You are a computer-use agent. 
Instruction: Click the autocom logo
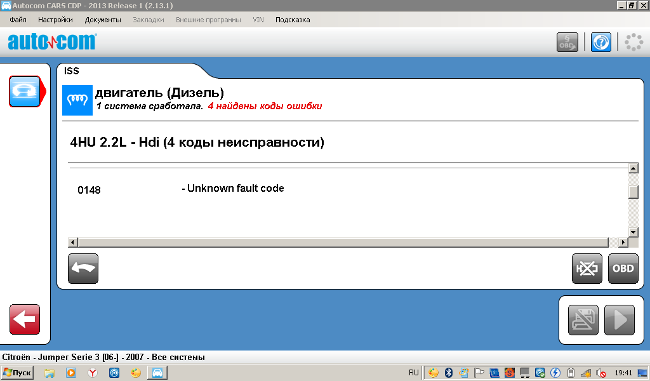[x=52, y=41]
